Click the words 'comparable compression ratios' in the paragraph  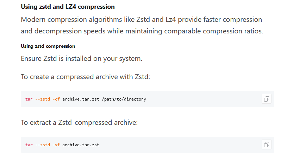[213, 31]
